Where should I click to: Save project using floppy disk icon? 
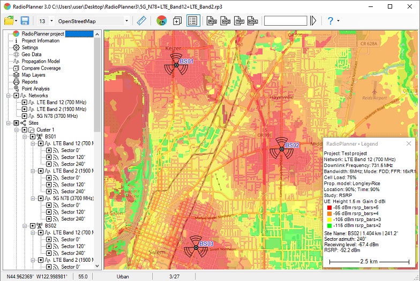25,20
